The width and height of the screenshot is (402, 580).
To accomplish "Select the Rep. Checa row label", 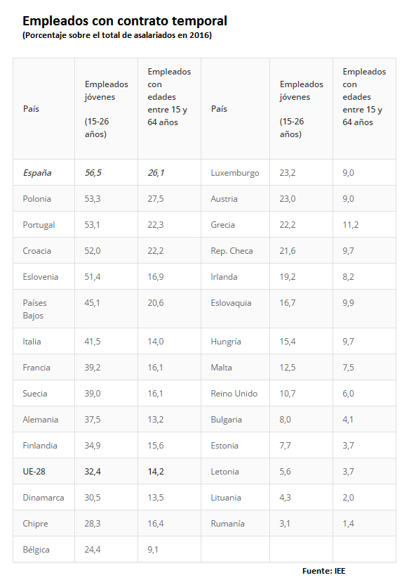I will click(232, 251).
